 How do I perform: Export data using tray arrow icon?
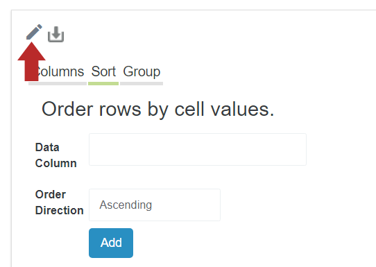point(56,34)
